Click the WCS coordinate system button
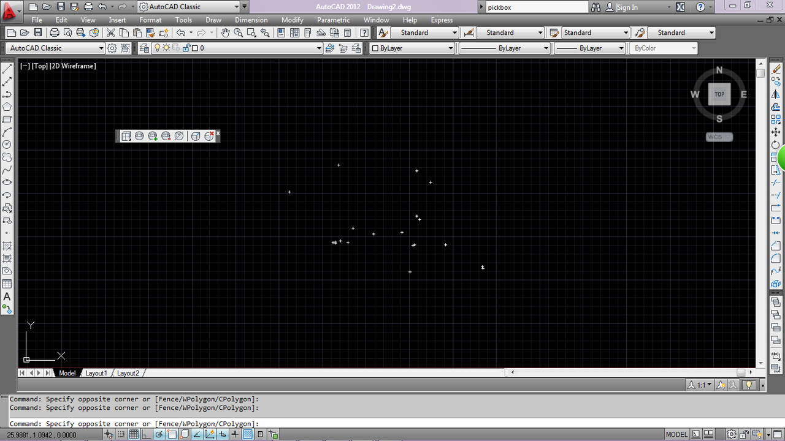Viewport: 785px width, 441px height. [x=719, y=137]
